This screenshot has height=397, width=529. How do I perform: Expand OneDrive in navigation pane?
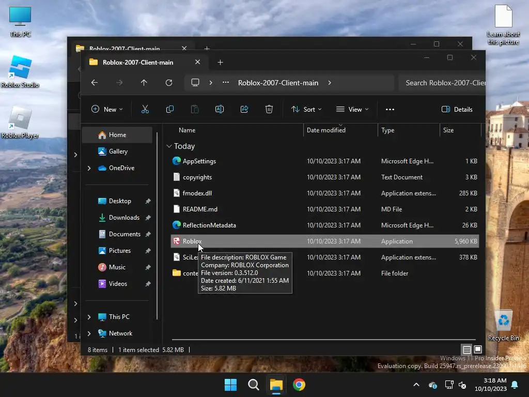tap(89, 168)
